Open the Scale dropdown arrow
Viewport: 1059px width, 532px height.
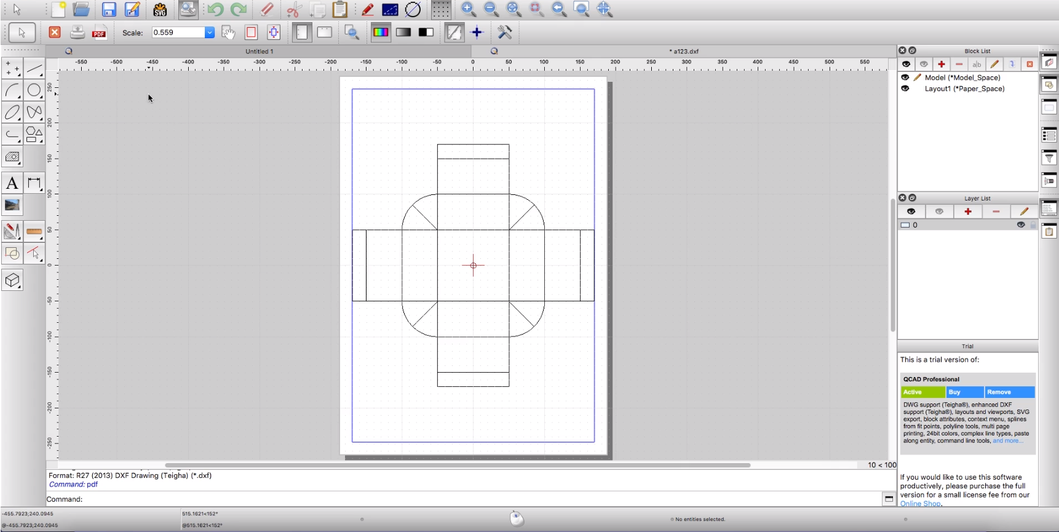pos(209,33)
